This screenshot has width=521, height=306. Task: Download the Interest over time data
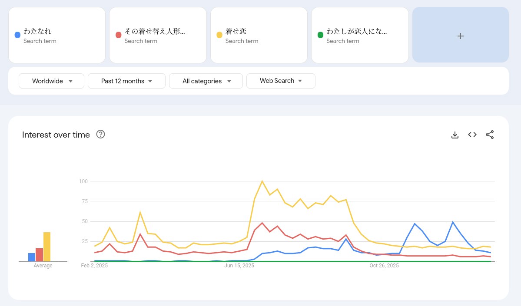tap(455, 135)
